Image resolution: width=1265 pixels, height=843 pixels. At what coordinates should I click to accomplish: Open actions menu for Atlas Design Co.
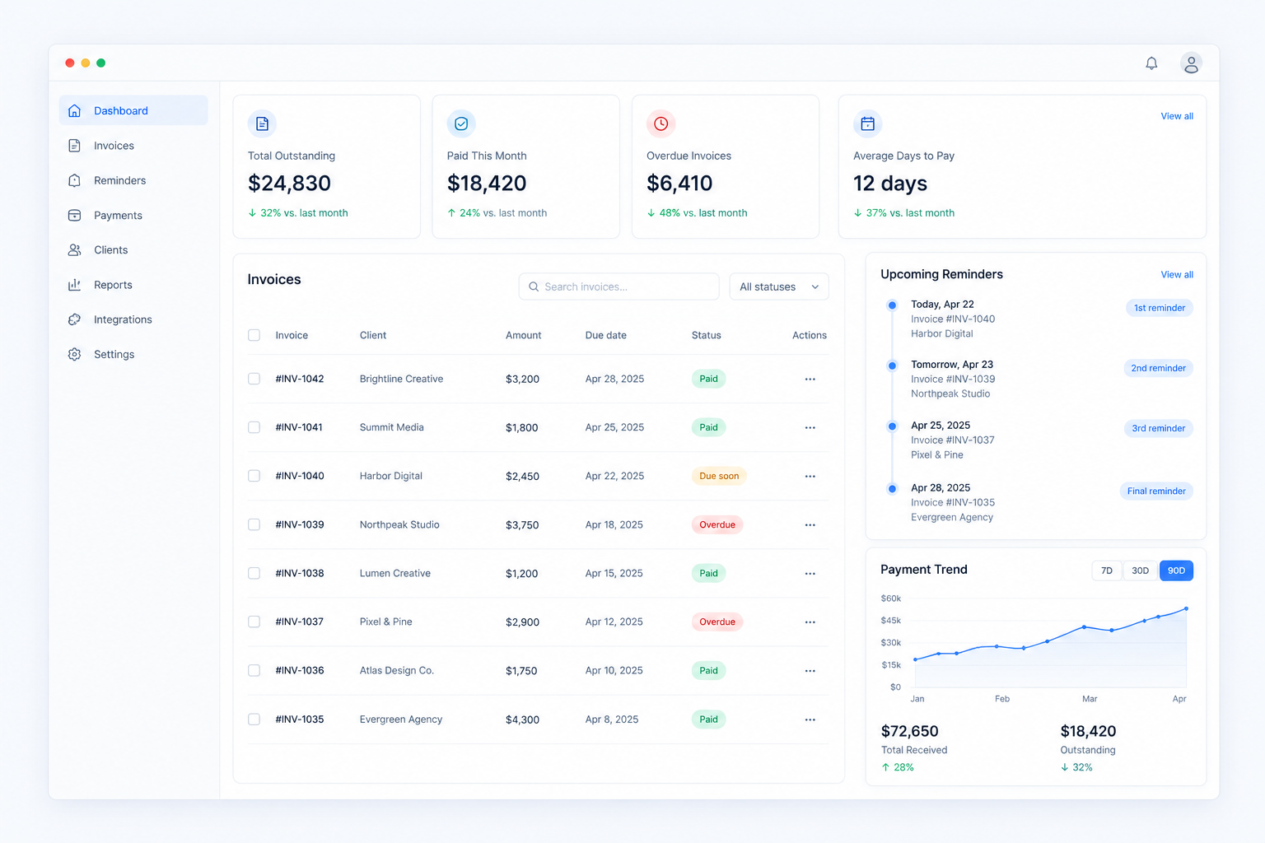click(810, 670)
